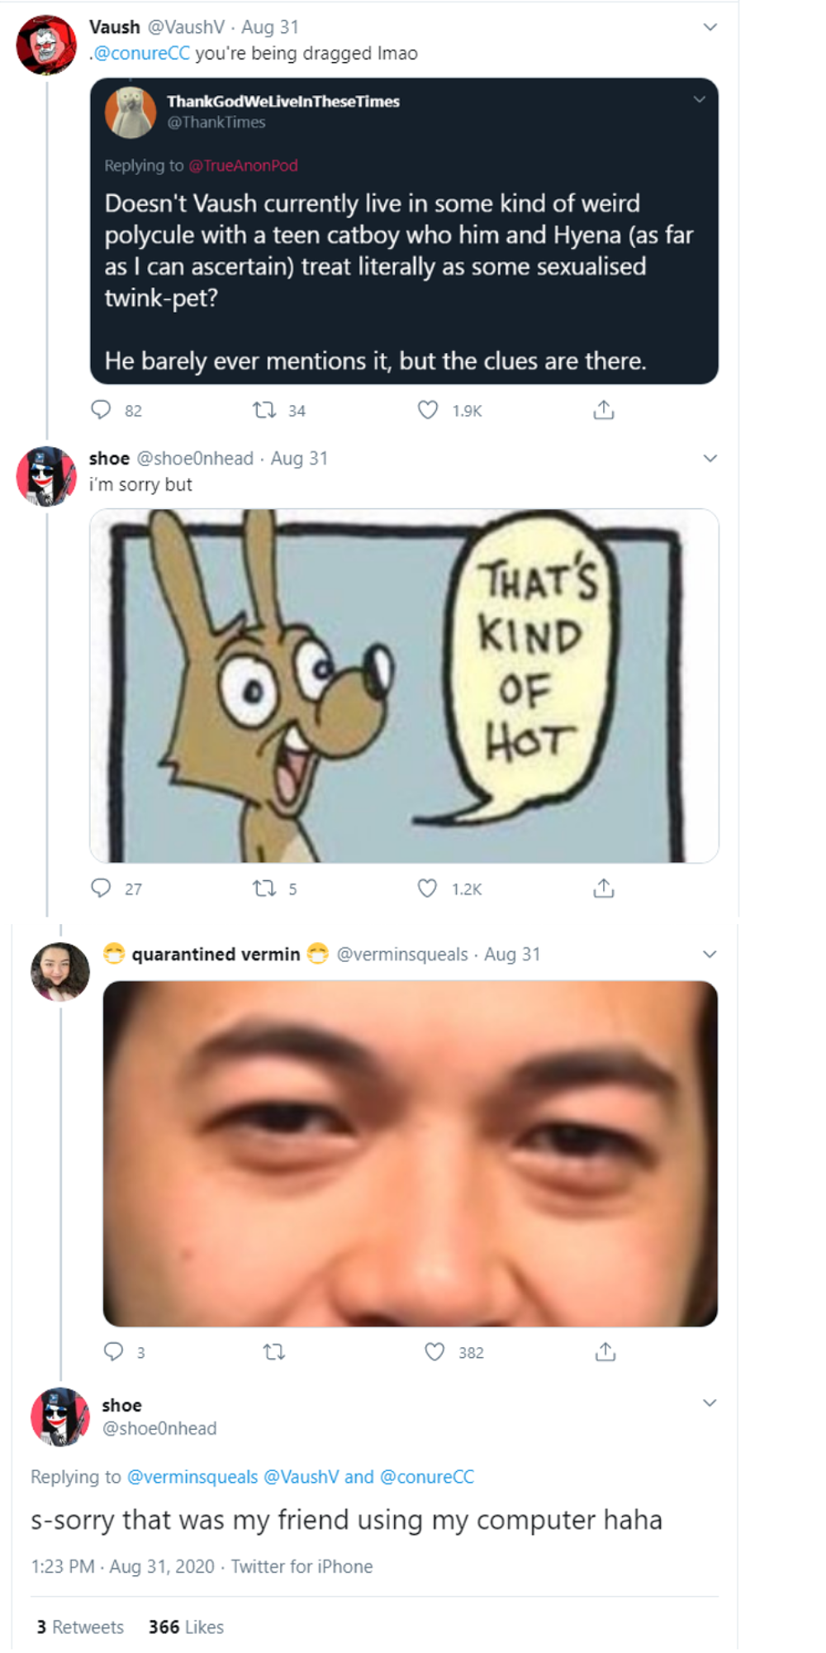Viewport: 826px width, 1653px height.
Task: View the 366 Likes list
Action: coord(186,1627)
